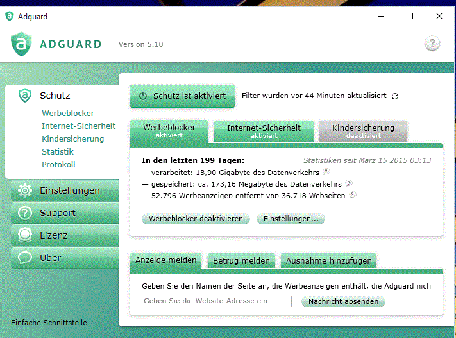Click help icon next to 'gespeichert' statistic
Screen dimensions: 456x338
[349, 183]
